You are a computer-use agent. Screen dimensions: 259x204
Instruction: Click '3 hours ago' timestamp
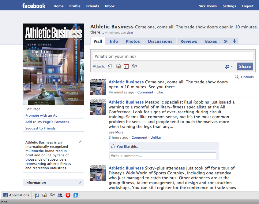point(118,137)
